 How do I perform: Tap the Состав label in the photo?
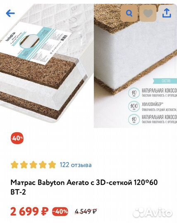click(166, 81)
